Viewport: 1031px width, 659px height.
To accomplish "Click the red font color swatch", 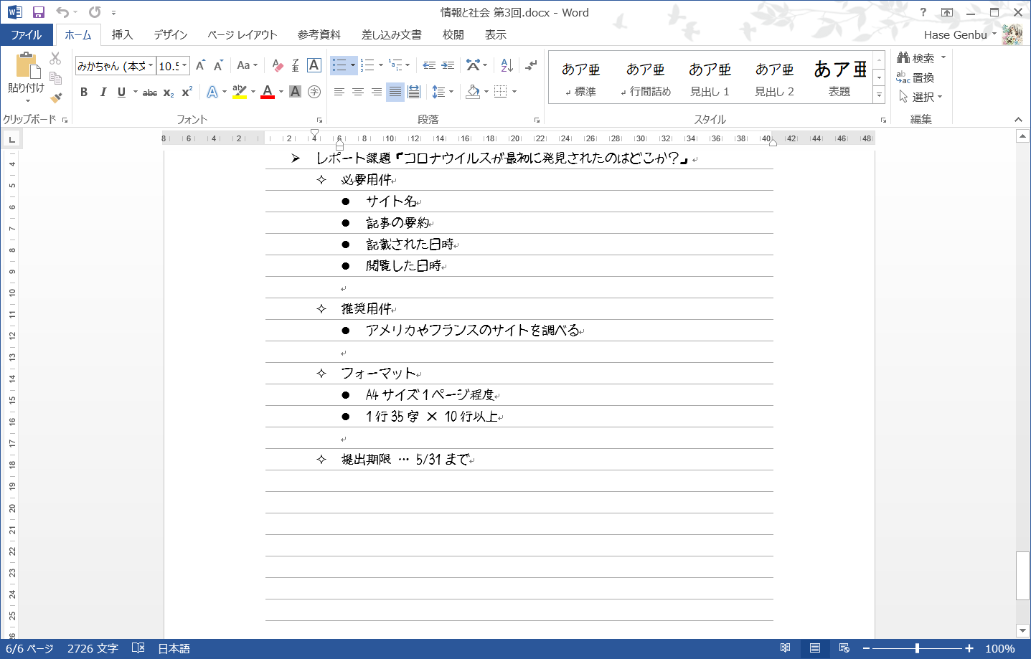I will (268, 92).
